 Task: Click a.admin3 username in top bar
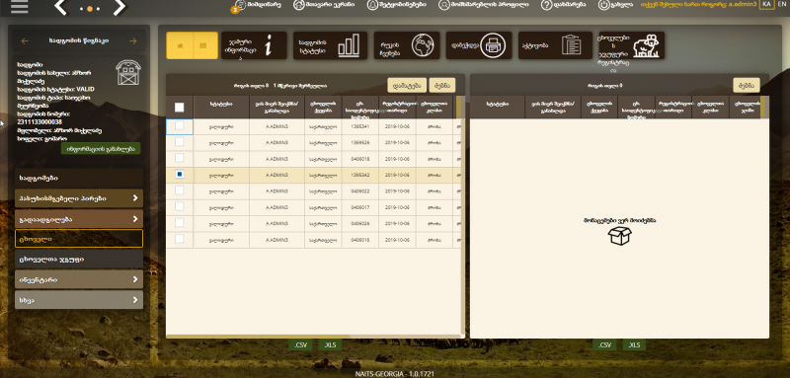click(743, 4)
